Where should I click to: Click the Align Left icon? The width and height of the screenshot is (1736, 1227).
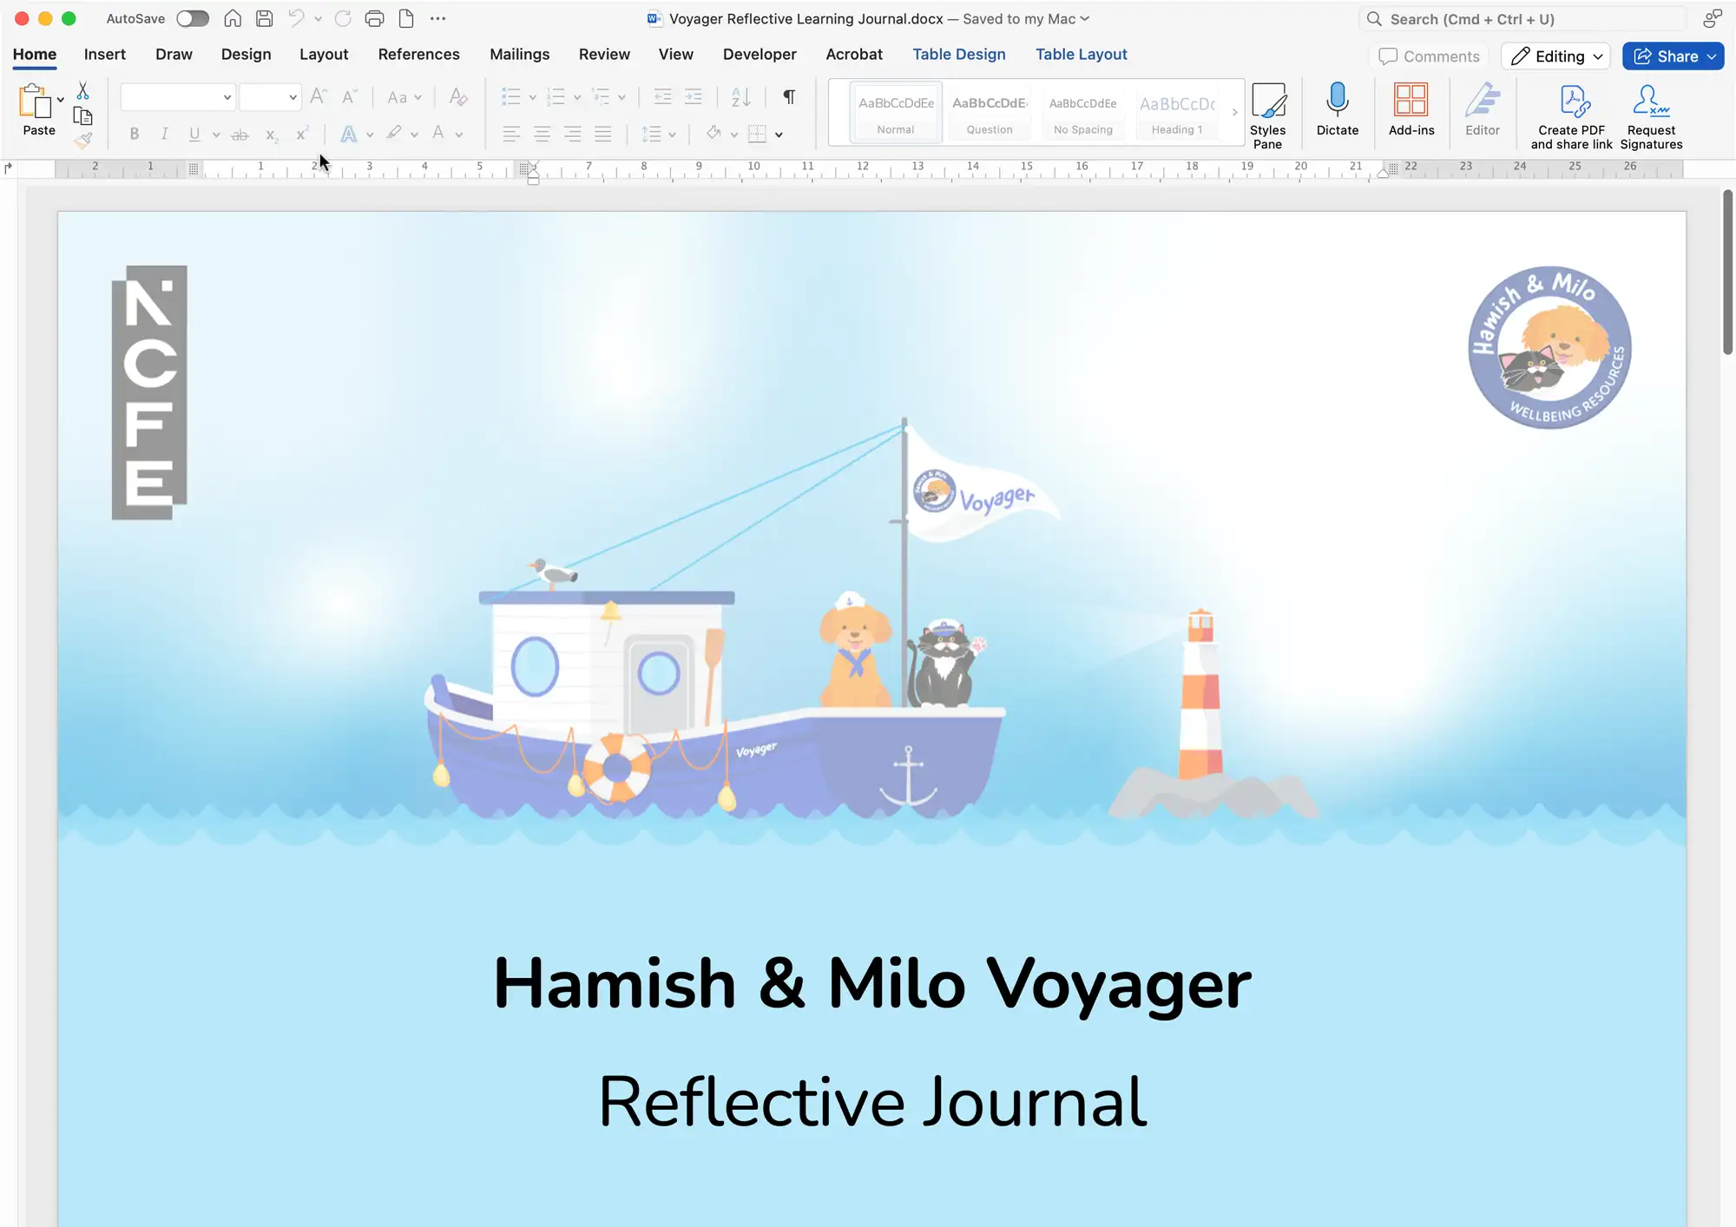pos(512,134)
